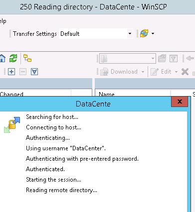Open the directory tree icon
Viewport: 195px width, 212px height.
[27, 58]
